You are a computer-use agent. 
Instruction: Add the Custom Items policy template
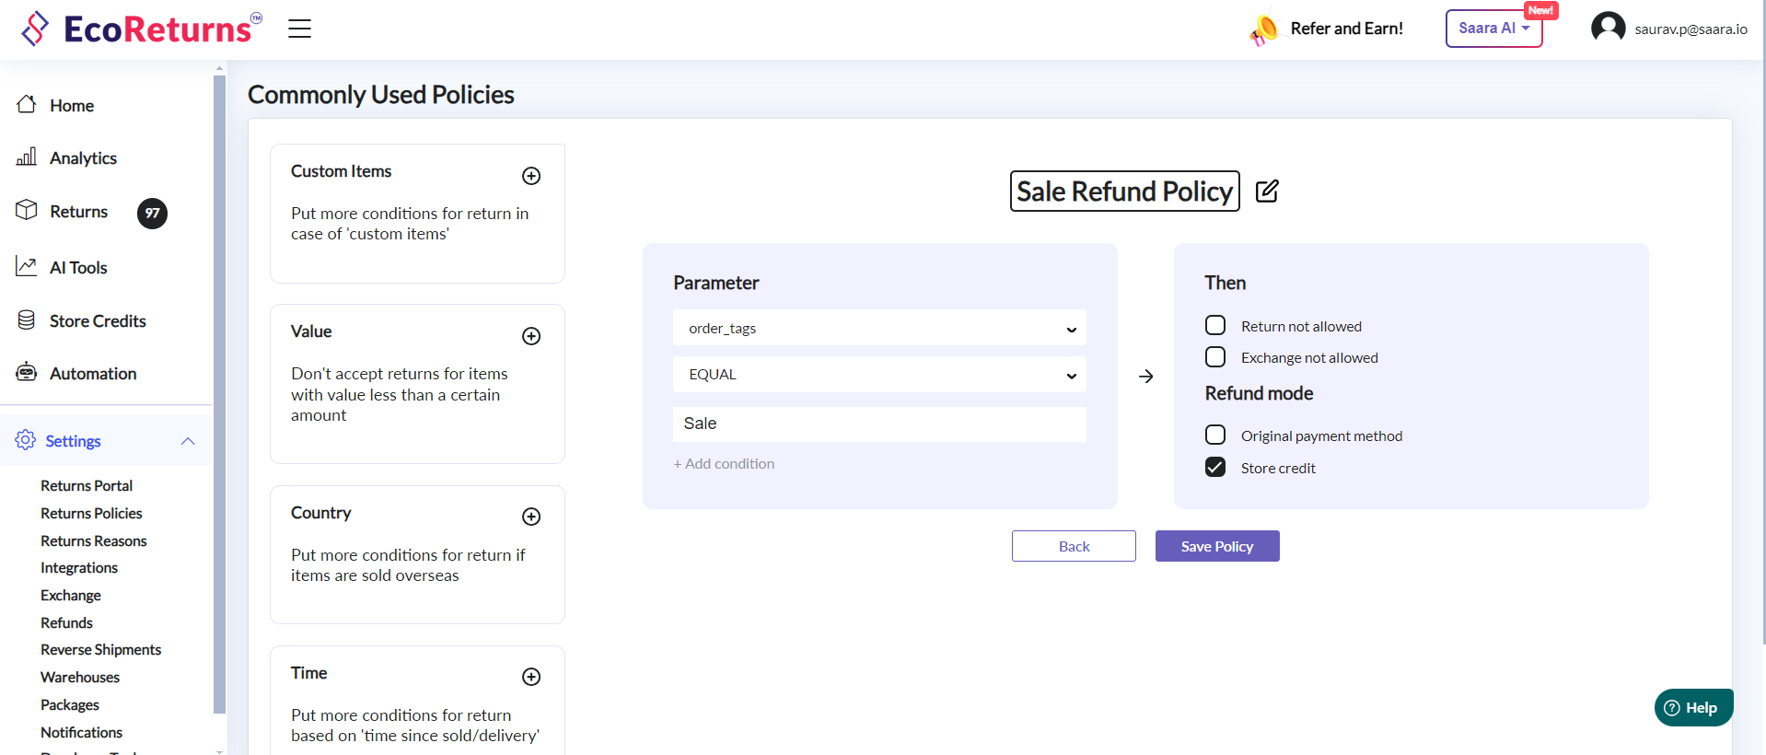[x=531, y=176]
